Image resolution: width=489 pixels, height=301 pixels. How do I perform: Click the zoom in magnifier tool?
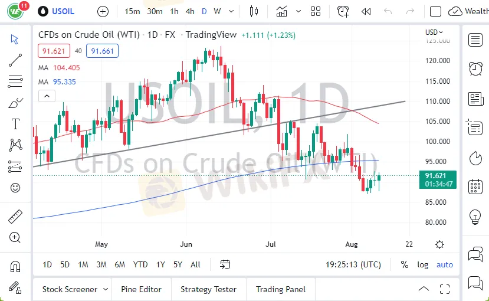tap(15, 237)
